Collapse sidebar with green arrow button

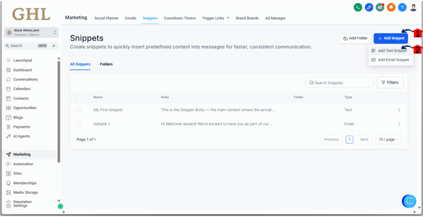pos(60,207)
